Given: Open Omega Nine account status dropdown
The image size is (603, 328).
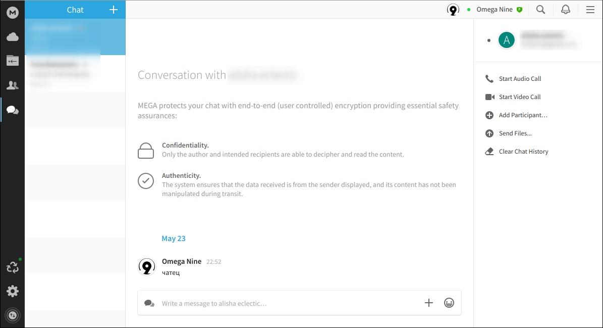Looking at the screenshot, I should coord(495,10).
